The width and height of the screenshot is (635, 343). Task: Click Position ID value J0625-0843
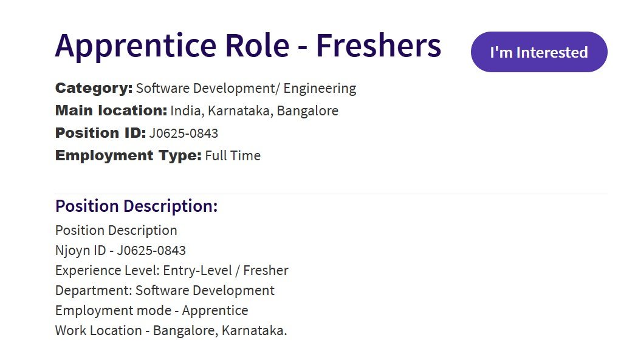pos(184,133)
